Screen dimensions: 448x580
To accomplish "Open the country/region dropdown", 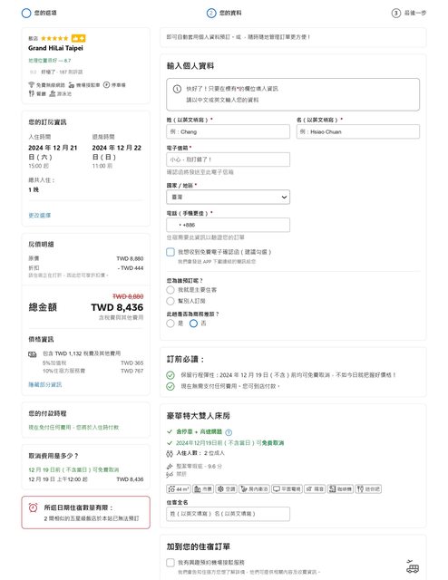I will (228, 197).
